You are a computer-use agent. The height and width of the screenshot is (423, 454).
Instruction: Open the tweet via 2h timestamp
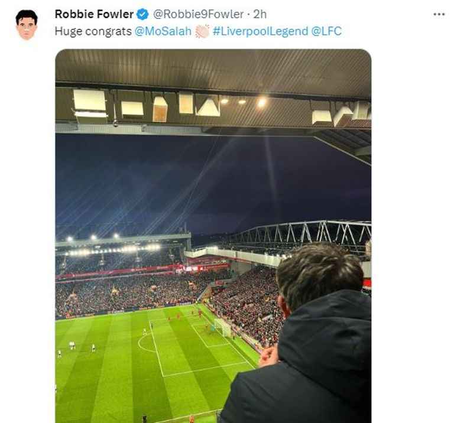click(x=260, y=14)
